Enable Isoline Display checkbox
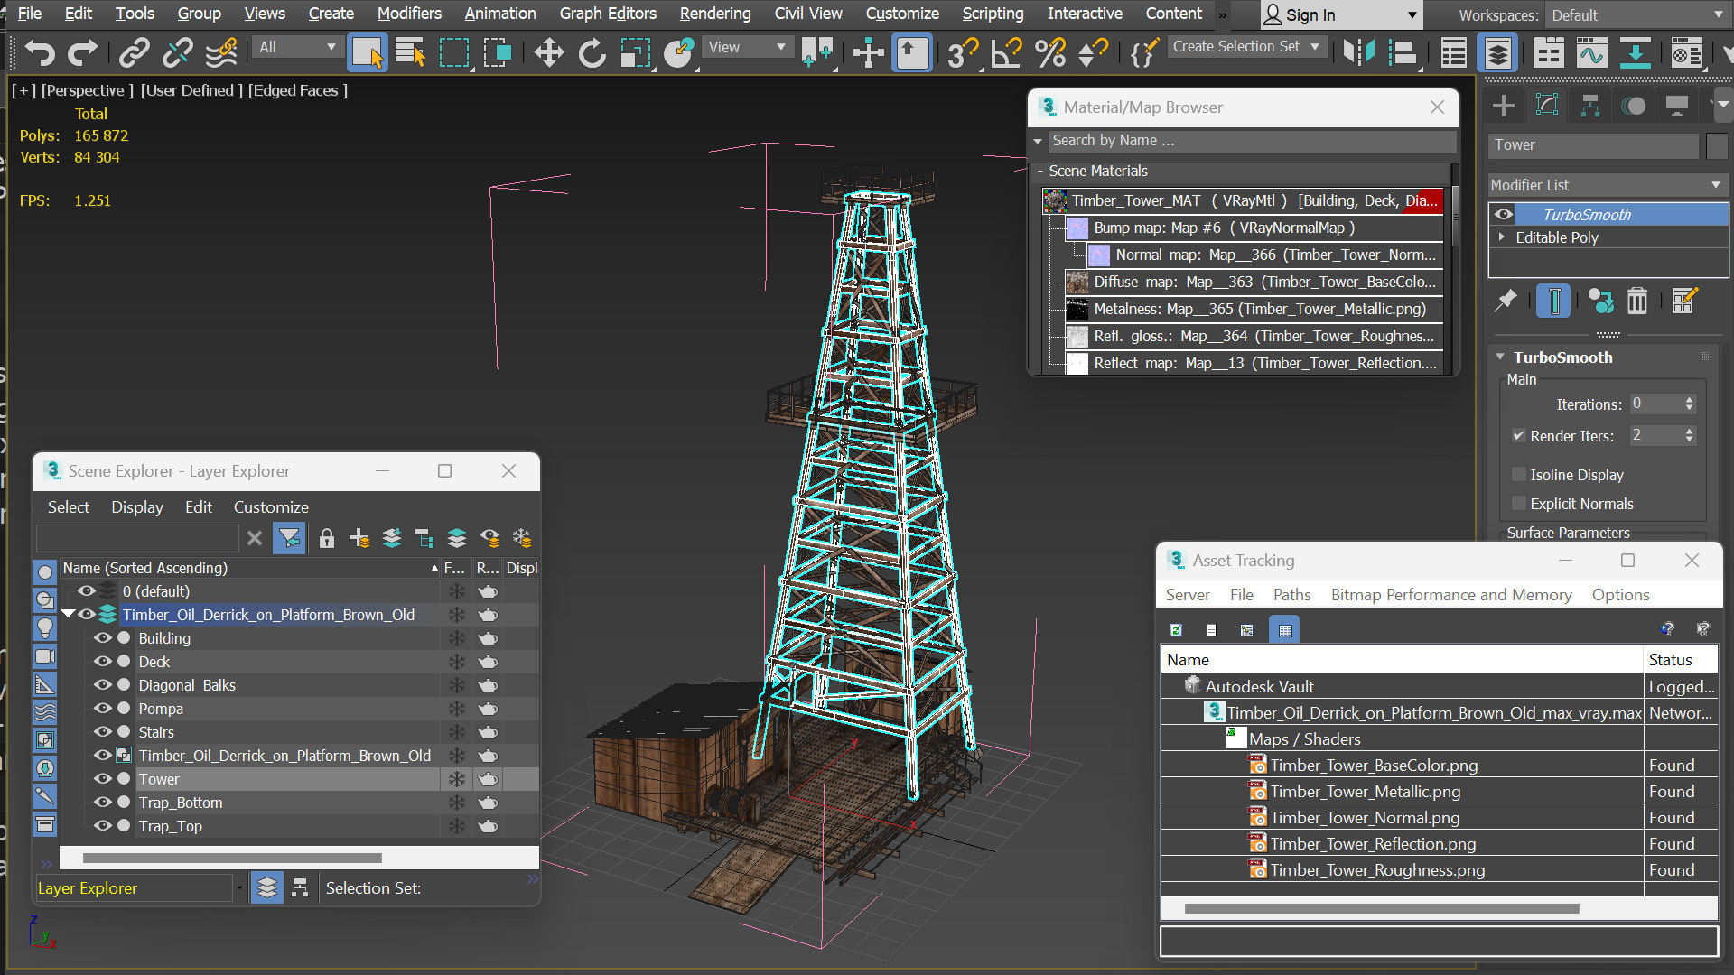 [x=1519, y=474]
